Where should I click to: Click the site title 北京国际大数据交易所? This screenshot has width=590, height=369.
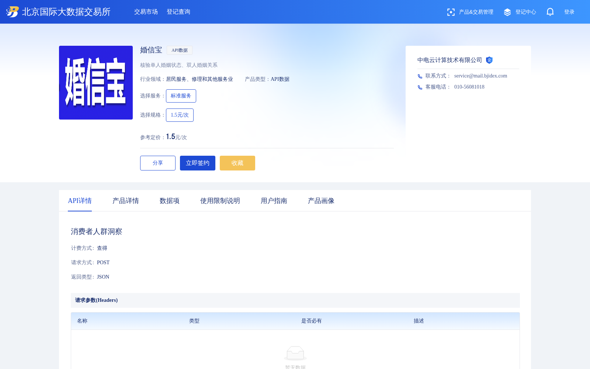pyautogui.click(x=66, y=12)
